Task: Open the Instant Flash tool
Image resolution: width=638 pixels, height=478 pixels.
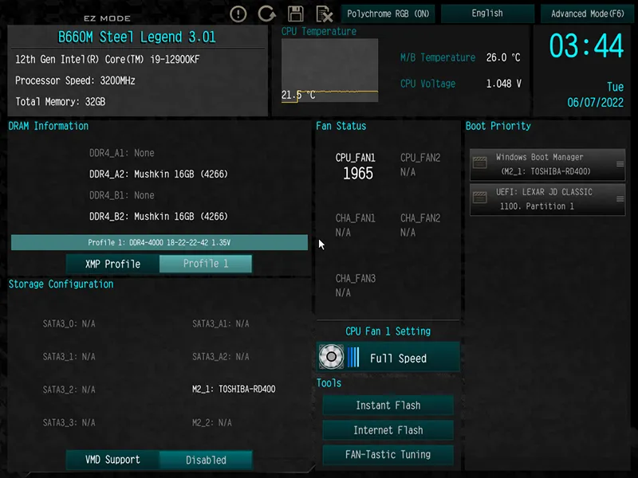Action: click(388, 406)
